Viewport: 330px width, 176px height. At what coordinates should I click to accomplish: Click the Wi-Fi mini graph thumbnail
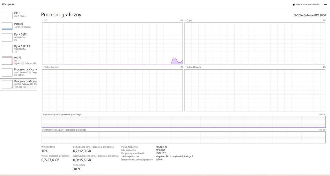[x=7, y=61]
